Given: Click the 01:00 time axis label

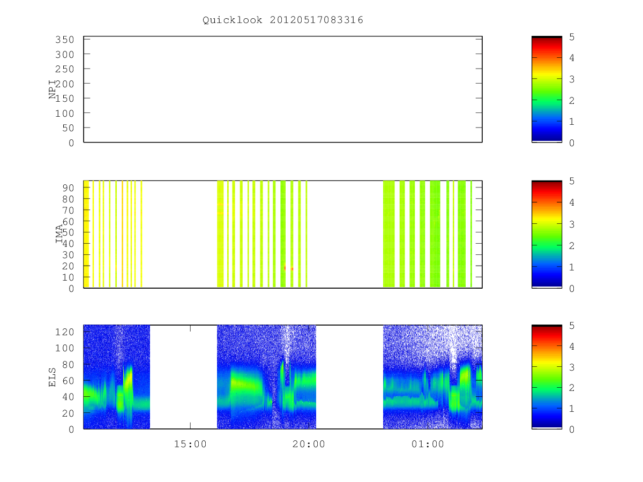Looking at the screenshot, I should [428, 444].
